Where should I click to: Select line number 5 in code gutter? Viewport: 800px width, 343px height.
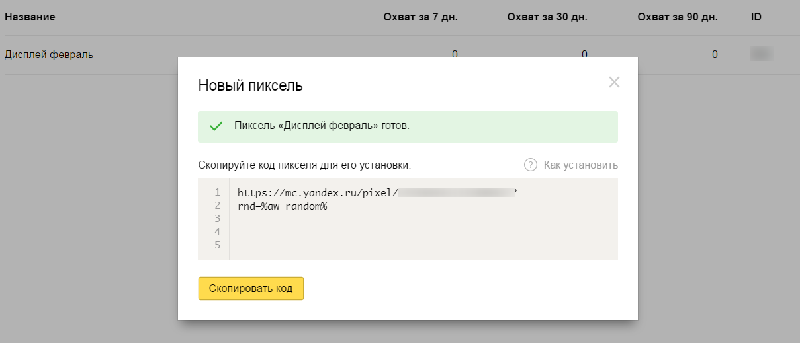point(216,245)
